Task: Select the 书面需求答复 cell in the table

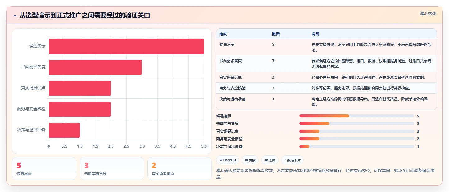Action: (x=230, y=61)
